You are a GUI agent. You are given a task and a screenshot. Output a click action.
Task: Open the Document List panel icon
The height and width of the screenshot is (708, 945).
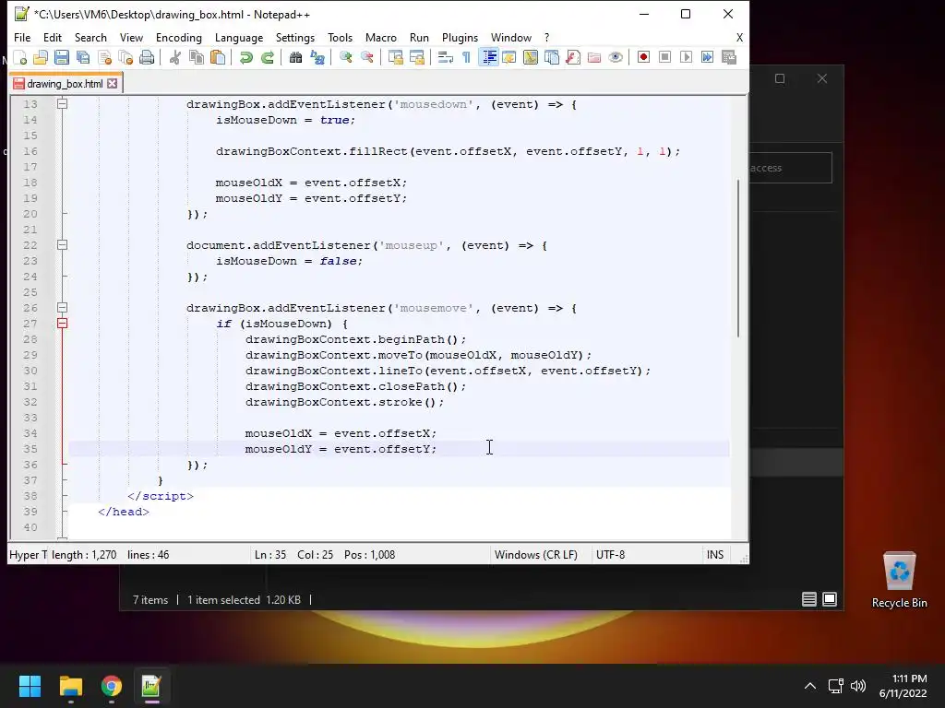click(552, 57)
